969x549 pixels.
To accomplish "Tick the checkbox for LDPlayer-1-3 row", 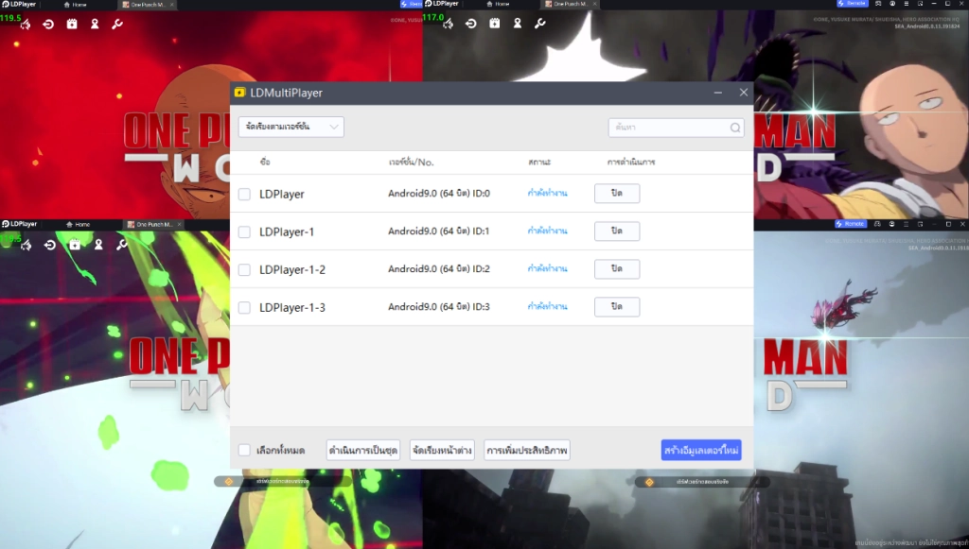I will click(x=244, y=307).
